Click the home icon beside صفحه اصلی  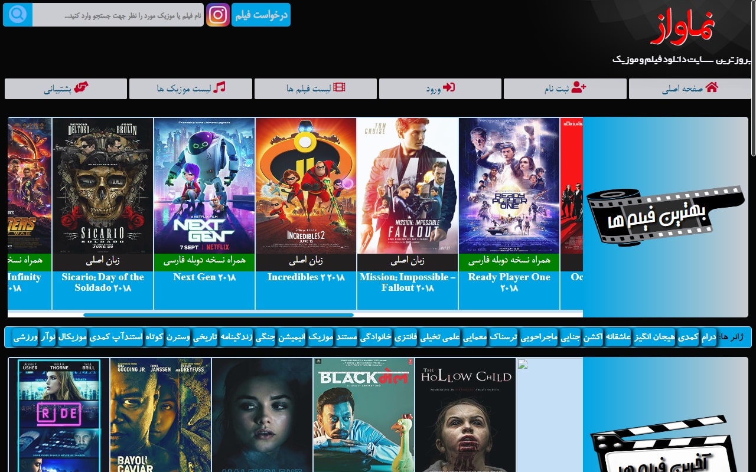point(712,88)
